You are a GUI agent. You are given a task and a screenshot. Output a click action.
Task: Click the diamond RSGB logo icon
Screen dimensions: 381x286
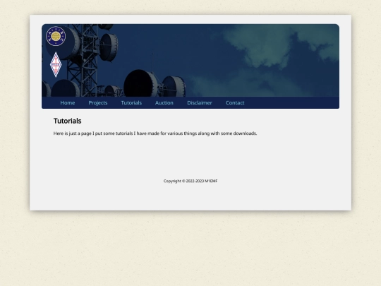click(x=56, y=64)
